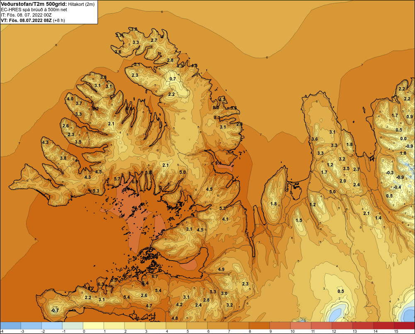Click the legend swatch between 0 and 1
Screen dimensions: 415x334
click(93, 325)
